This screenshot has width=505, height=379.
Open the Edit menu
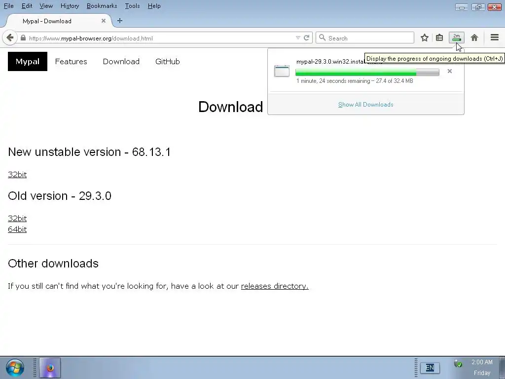(27, 6)
